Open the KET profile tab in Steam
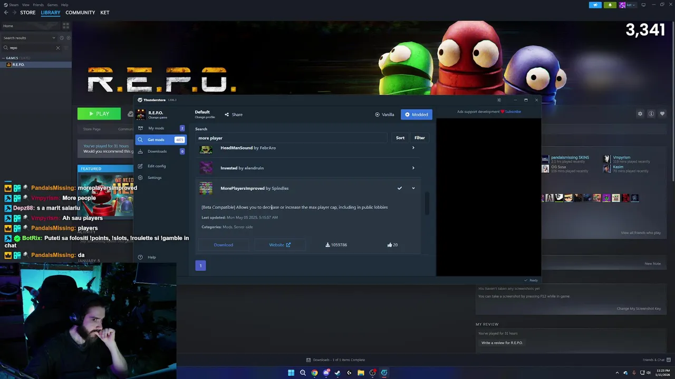 click(x=104, y=12)
